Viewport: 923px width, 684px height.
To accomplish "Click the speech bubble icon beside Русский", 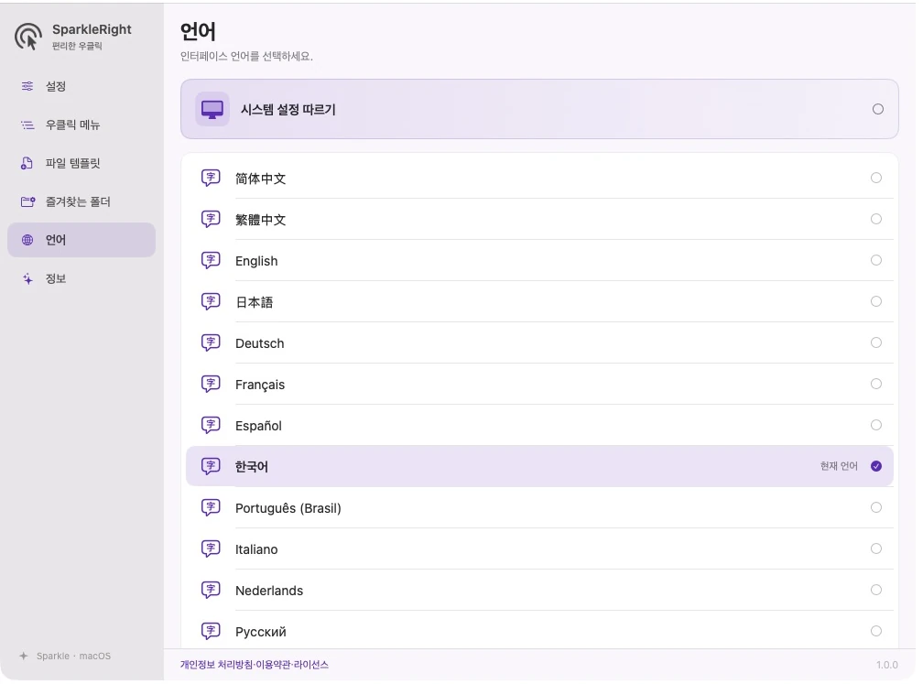I will coord(211,631).
